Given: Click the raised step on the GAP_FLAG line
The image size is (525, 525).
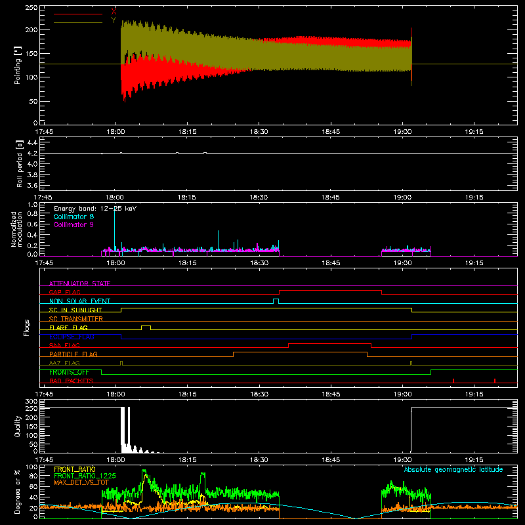Looking at the screenshot, I should pyautogui.click(x=331, y=290).
